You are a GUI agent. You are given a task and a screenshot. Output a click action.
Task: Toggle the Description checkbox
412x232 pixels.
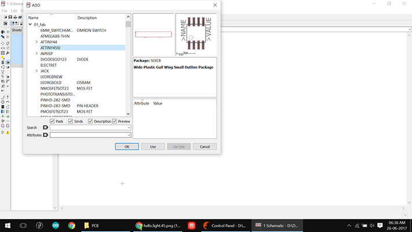90,121
